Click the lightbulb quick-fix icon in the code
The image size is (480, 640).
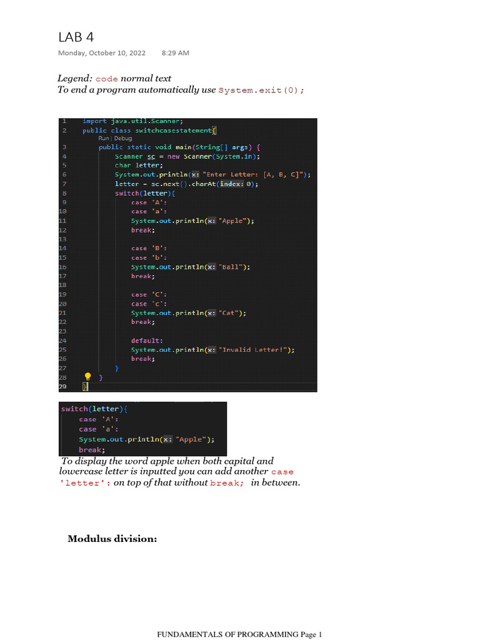[x=87, y=377]
